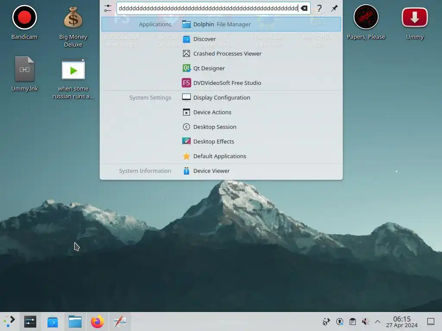The image size is (442, 331).
Task: Open the KDE application launcher in taskbar
Action: [x=9, y=322]
